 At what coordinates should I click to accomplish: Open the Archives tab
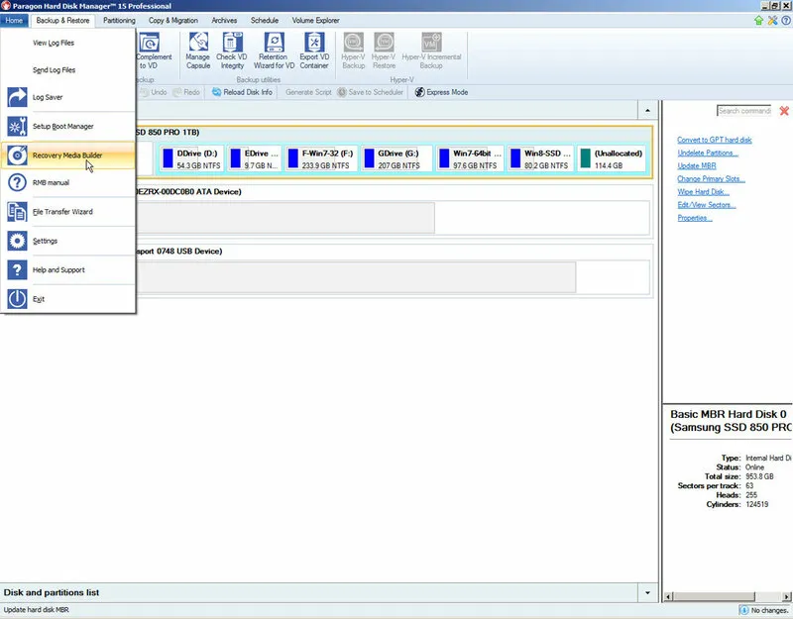pyautogui.click(x=224, y=21)
